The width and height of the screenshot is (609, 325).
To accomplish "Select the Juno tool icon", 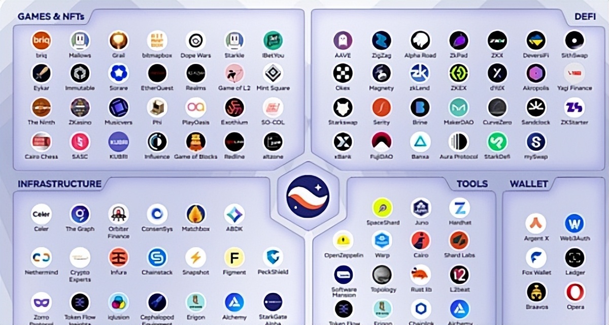I will click(421, 208).
